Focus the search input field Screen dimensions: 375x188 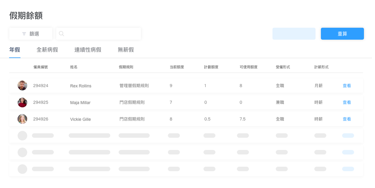coord(102,34)
